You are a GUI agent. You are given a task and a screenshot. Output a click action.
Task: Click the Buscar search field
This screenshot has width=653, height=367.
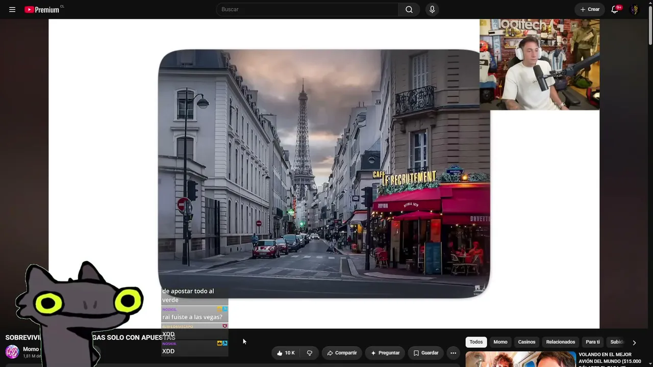pyautogui.click(x=307, y=10)
